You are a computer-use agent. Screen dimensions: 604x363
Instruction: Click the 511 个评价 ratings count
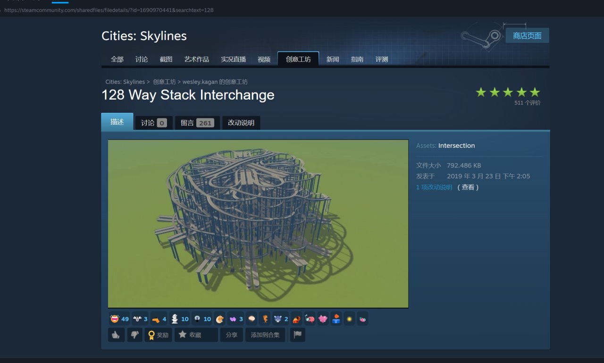[x=528, y=103]
